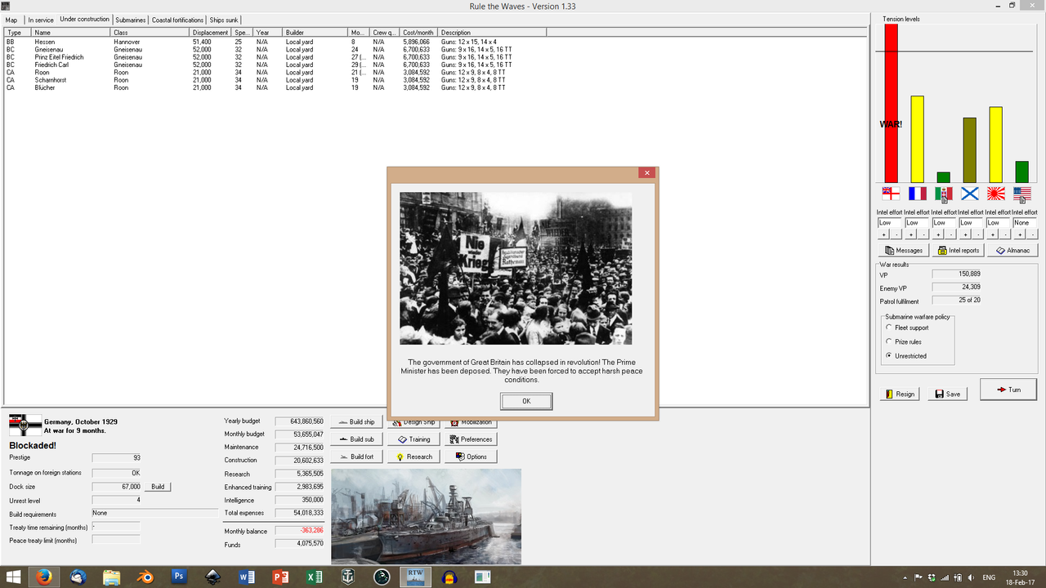Select Unrestricted submarine warfare
This screenshot has height=588, width=1046.
[x=889, y=355]
